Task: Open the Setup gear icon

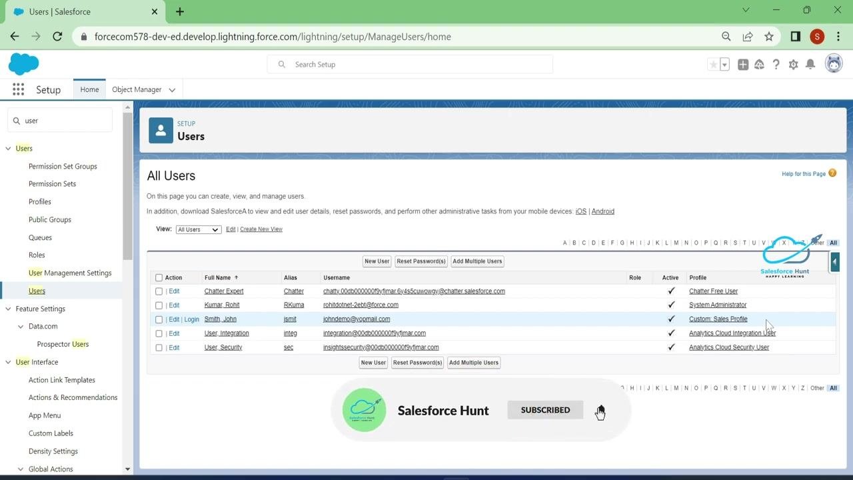Action: (x=793, y=65)
